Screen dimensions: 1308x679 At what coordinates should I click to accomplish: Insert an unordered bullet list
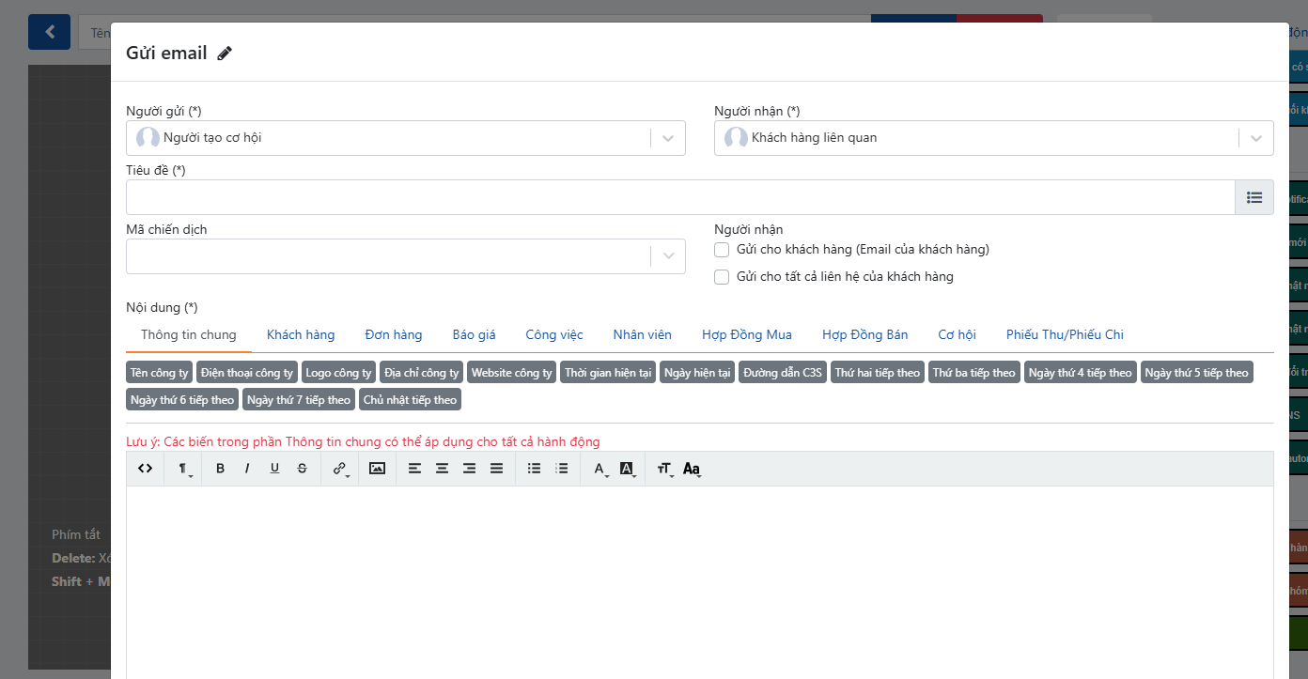pos(534,468)
